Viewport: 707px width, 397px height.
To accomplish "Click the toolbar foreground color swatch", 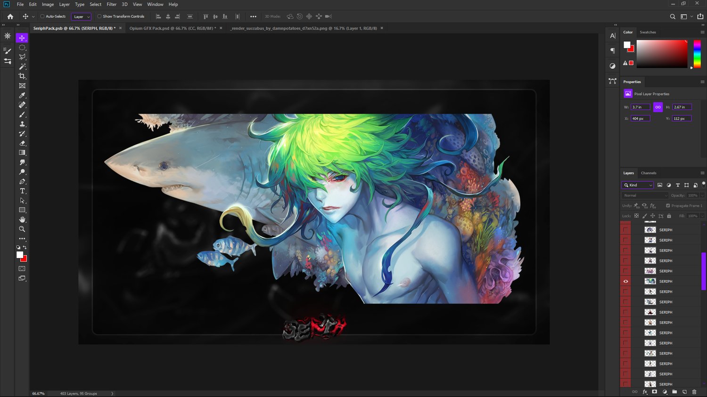I will coord(20,255).
